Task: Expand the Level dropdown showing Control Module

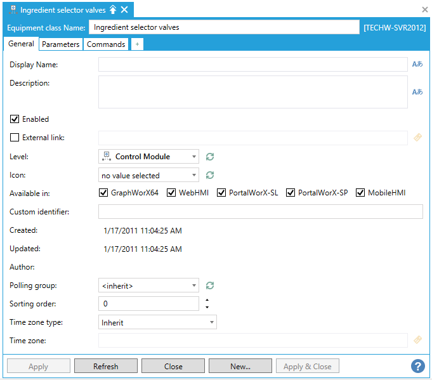Action: [149, 157]
